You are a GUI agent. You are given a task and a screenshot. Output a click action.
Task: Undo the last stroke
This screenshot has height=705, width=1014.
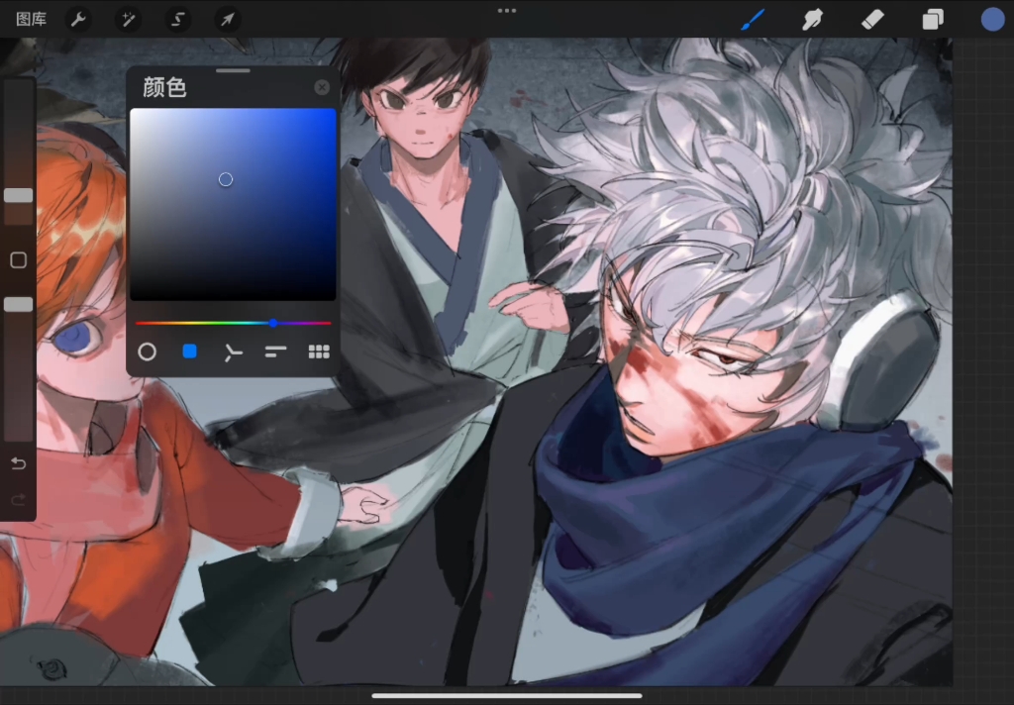[x=18, y=463]
